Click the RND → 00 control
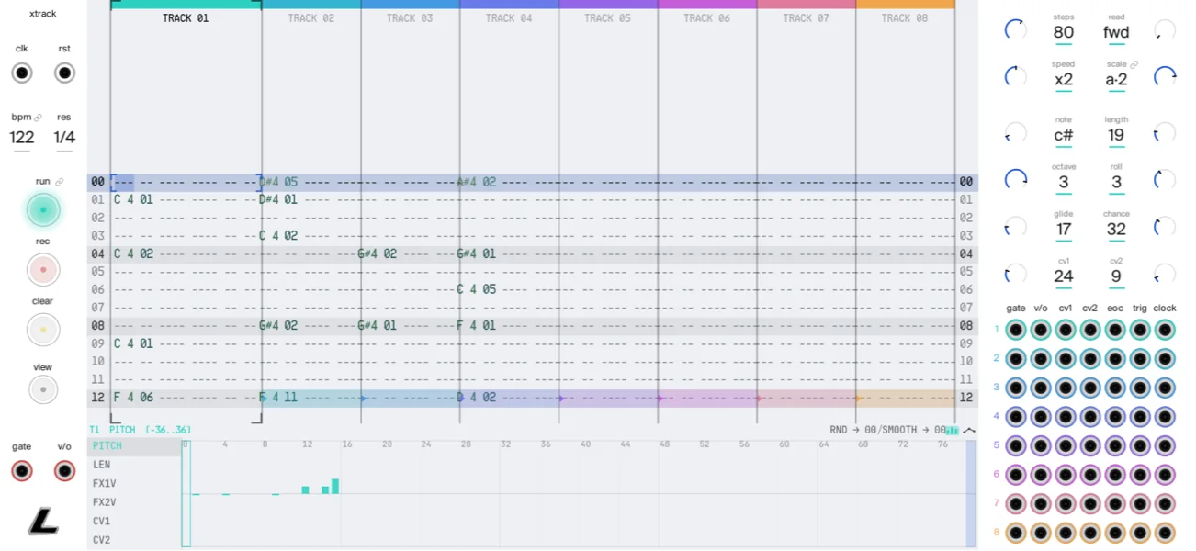Image resolution: width=1196 pixels, height=551 pixels. tap(852, 430)
